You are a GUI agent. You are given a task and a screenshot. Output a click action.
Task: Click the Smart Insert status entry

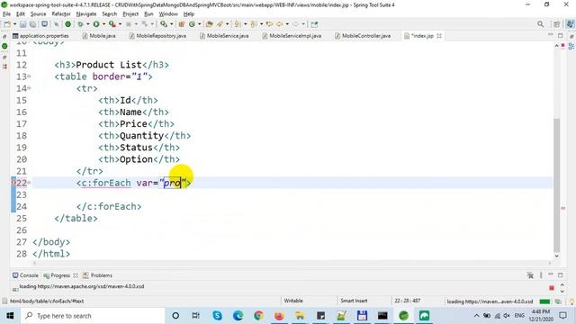(354, 301)
